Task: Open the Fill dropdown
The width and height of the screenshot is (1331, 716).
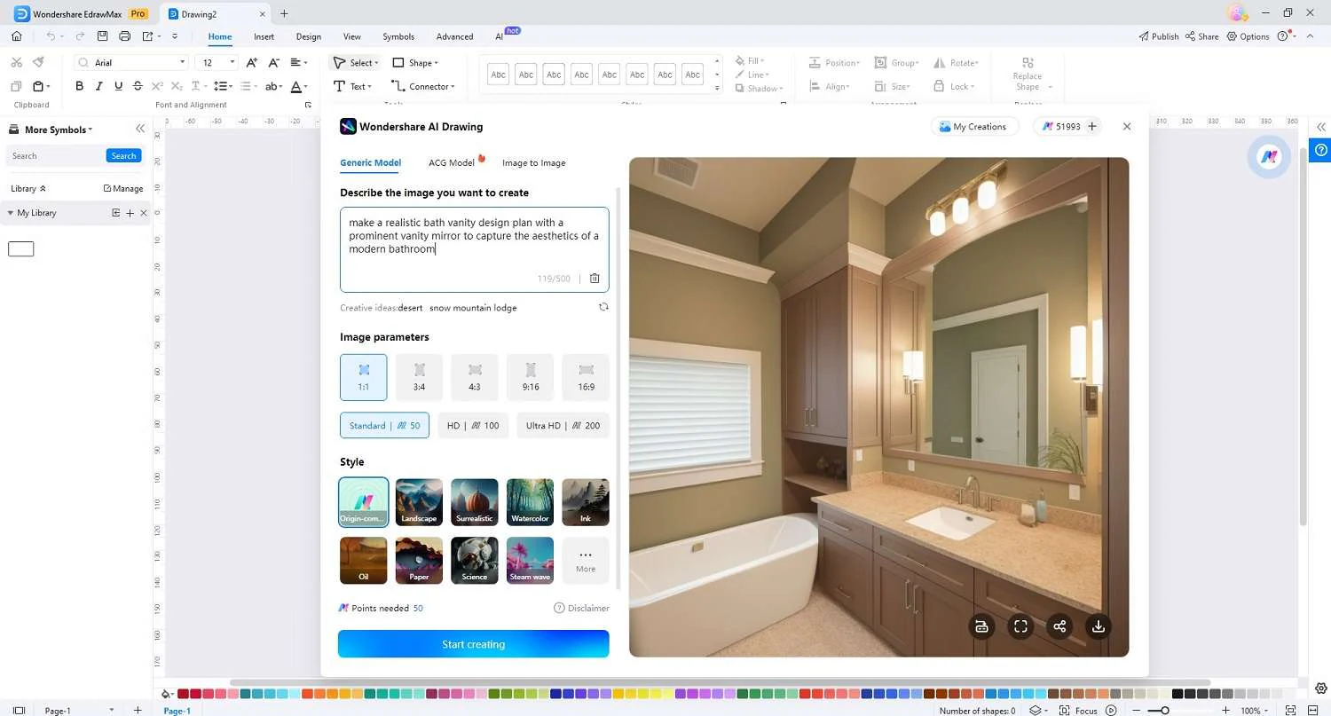Action: [752, 61]
